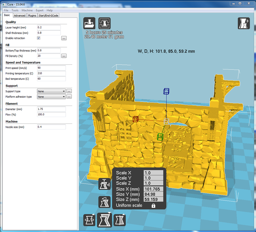Viewport: 256px width, 232px height.
Task: Click the Size X (mm) field
Action: pyautogui.click(x=154, y=189)
